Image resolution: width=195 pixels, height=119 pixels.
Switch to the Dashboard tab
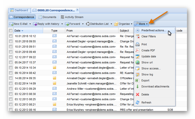[19, 10]
